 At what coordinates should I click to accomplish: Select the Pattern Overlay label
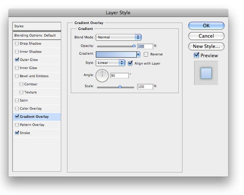pos(32,125)
